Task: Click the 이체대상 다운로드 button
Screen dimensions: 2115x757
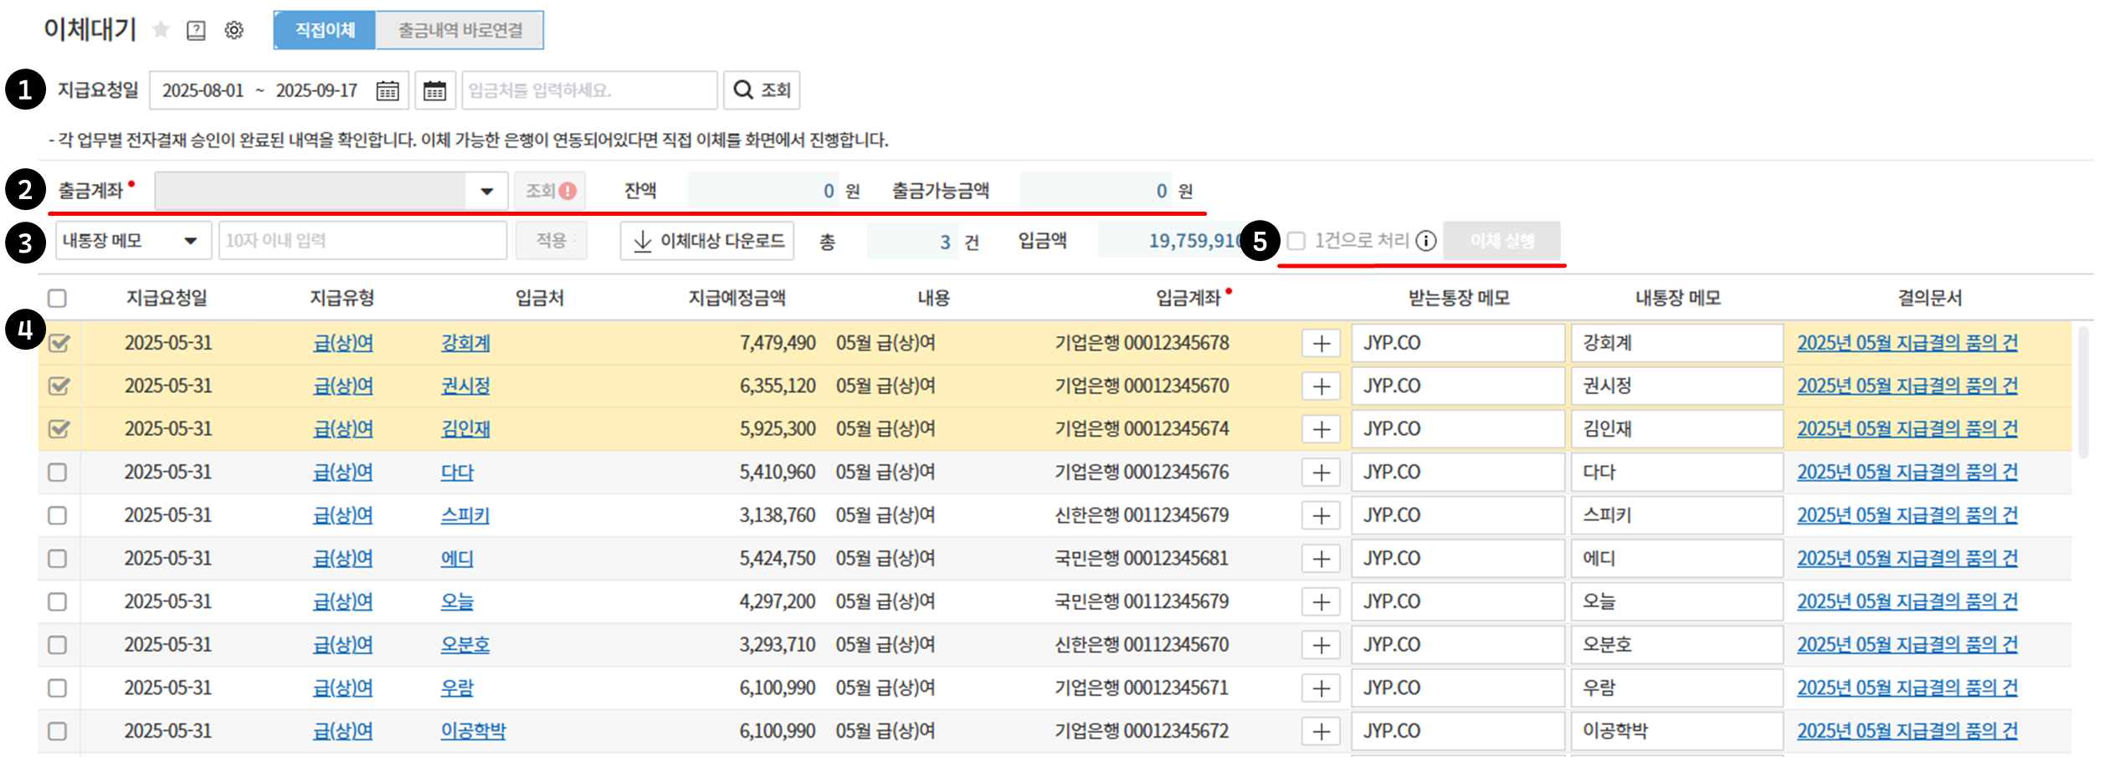Action: tap(707, 241)
